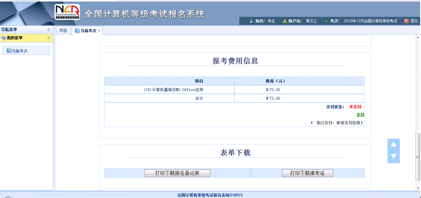This screenshot has height=198, width=421.
Task: Click the 我的菜单 panel icon
Action: click(x=3, y=38)
